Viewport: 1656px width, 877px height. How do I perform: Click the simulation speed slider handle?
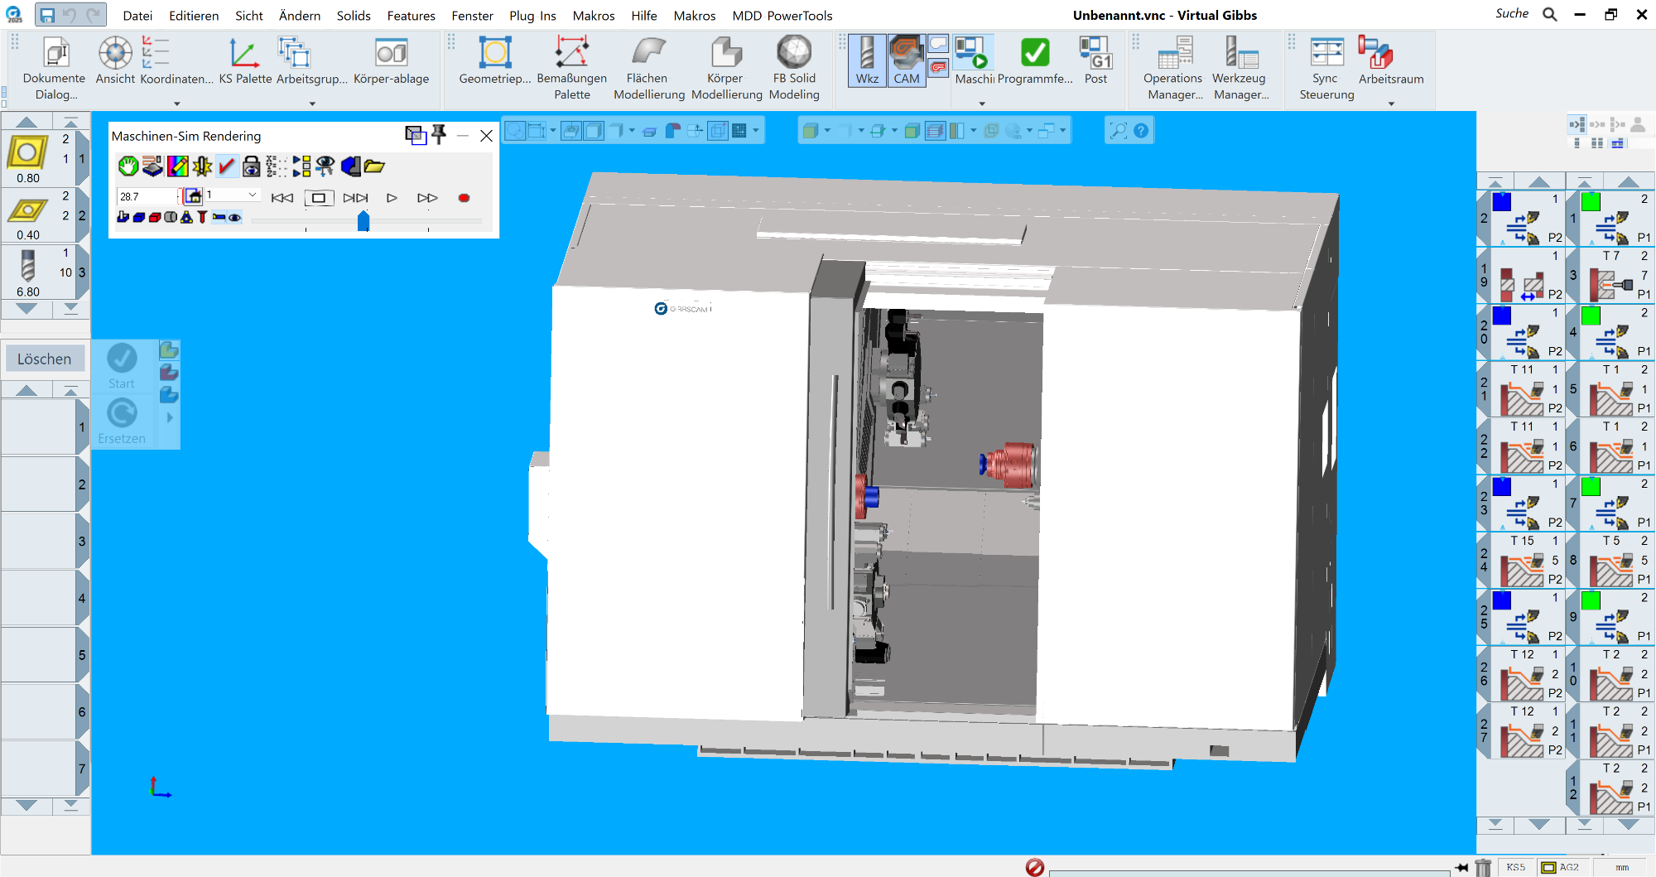(363, 220)
